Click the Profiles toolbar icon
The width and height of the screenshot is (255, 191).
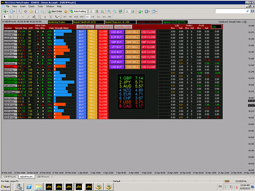11,11
